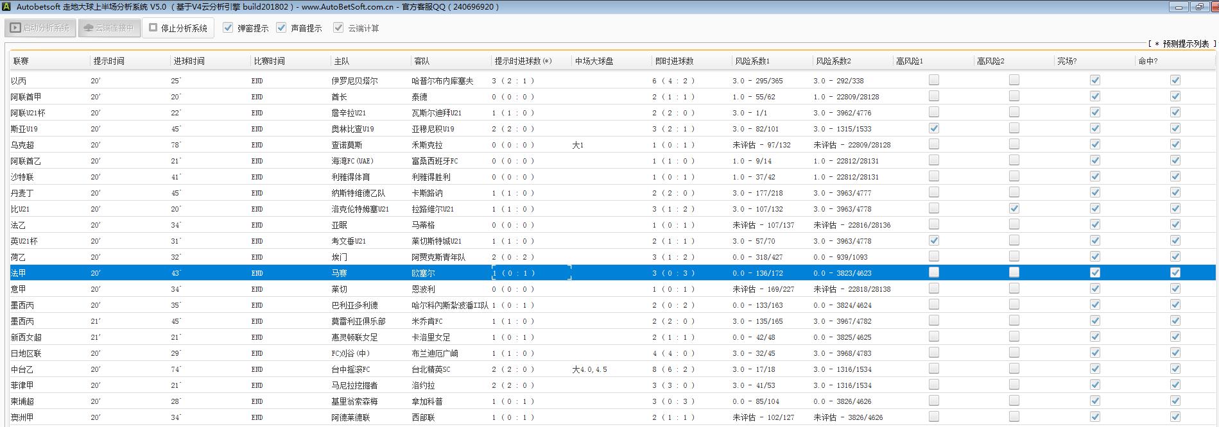This screenshot has height=427, width=1219.
Task: Disable the 声音提示 sound alert checkbox
Action: [x=281, y=28]
